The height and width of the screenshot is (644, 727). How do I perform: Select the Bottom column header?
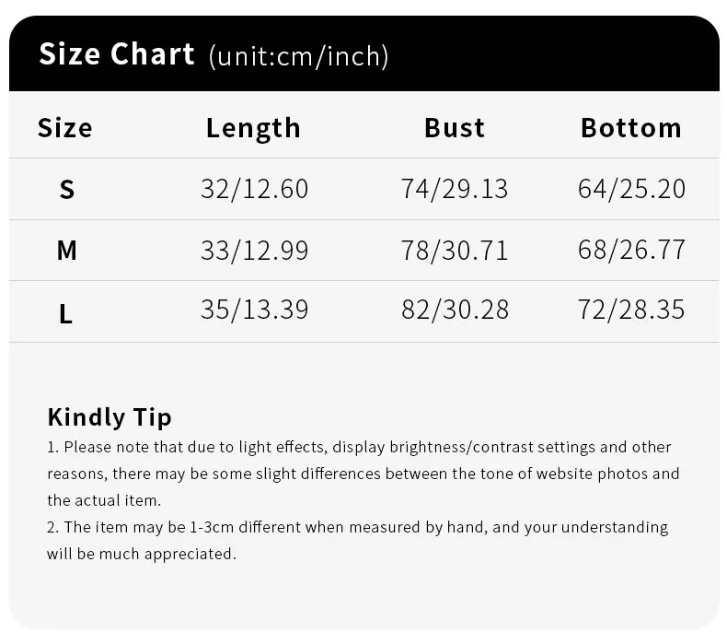[x=631, y=128]
